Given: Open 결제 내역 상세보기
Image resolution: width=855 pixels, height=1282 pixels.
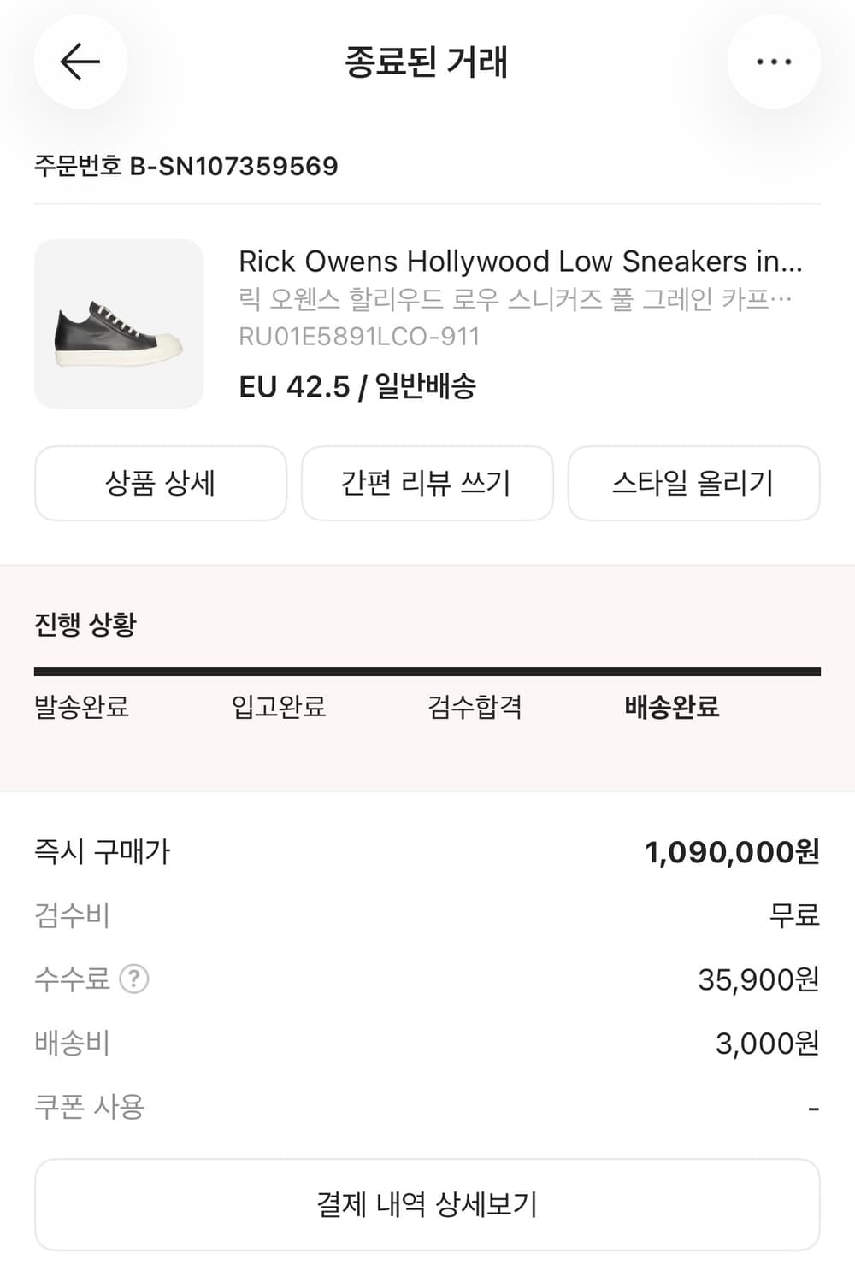Looking at the screenshot, I should pos(427,1204).
